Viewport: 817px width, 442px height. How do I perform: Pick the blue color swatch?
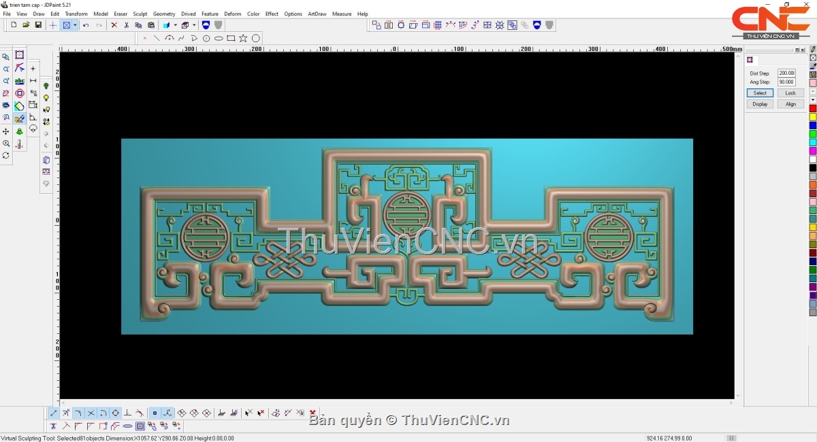click(813, 126)
